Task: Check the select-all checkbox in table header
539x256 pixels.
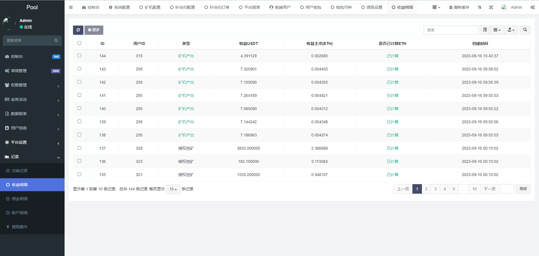Action: (79, 43)
